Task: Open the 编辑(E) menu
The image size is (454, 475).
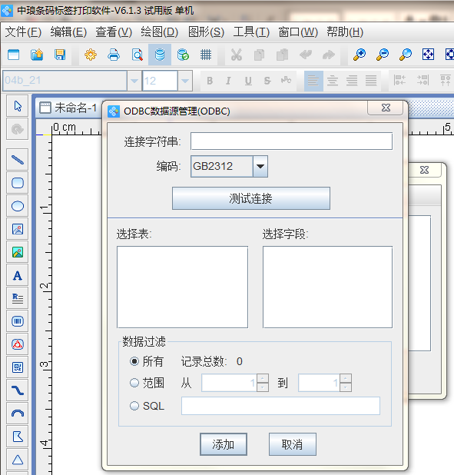Action: coord(68,32)
